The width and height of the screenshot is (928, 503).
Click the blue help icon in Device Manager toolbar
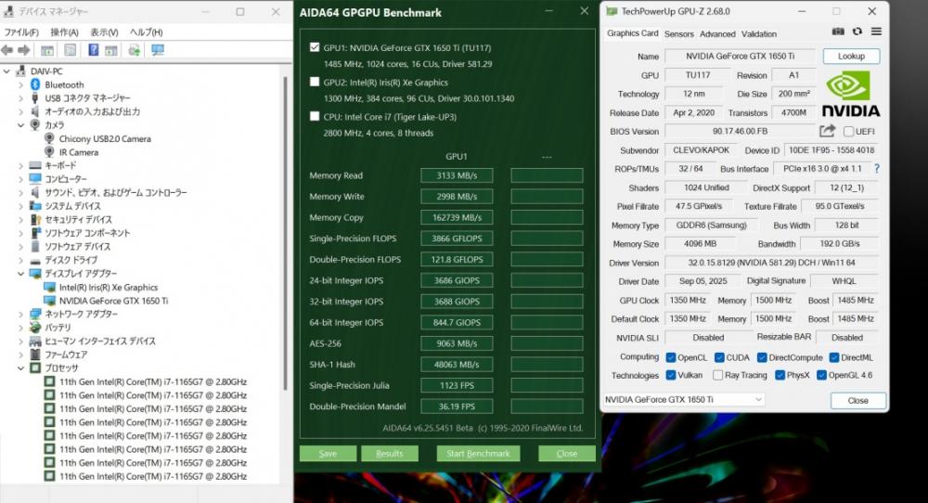coord(93,50)
